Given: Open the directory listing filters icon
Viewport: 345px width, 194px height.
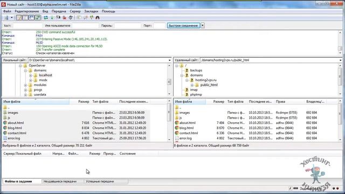Looking at the screenshot, I should [x=79, y=18].
